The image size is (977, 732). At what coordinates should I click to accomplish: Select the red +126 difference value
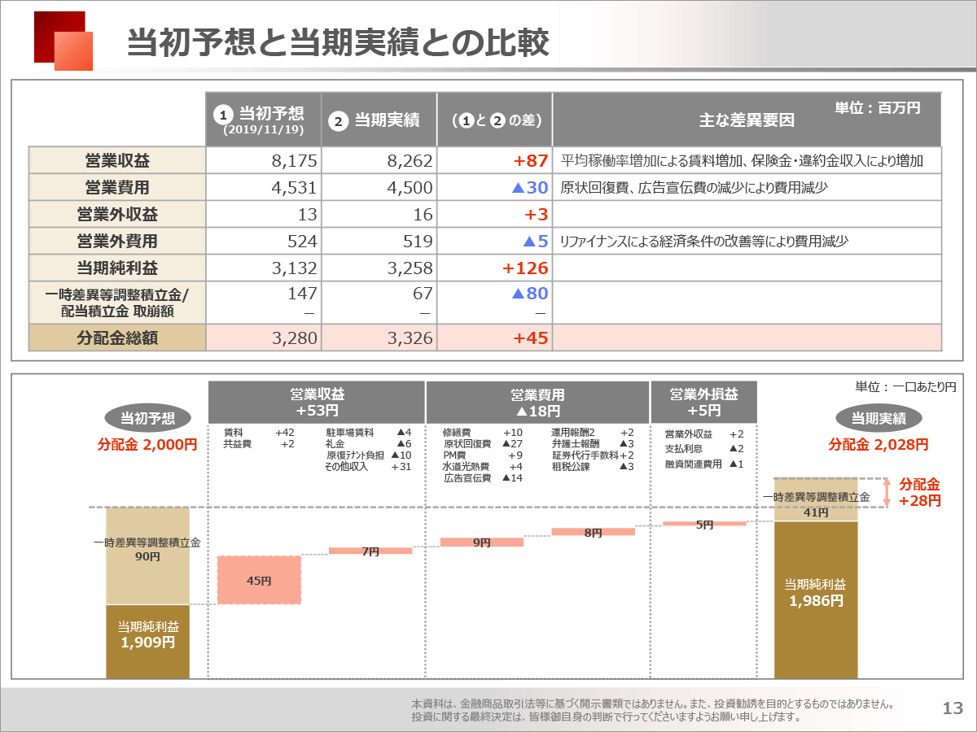(525, 268)
